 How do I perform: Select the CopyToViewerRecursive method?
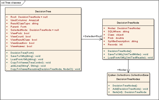coord(45,69)
